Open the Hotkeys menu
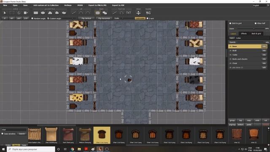Viewport: 270px width, 152px height. [x=68, y=5]
